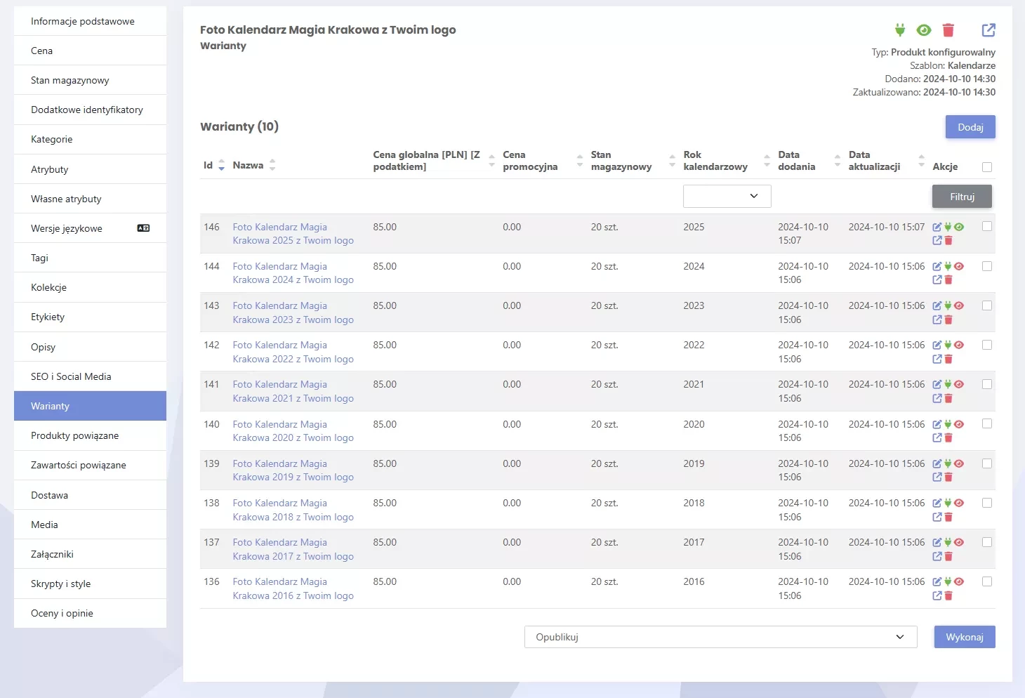Toggle the green eye icon in page header

click(924, 29)
